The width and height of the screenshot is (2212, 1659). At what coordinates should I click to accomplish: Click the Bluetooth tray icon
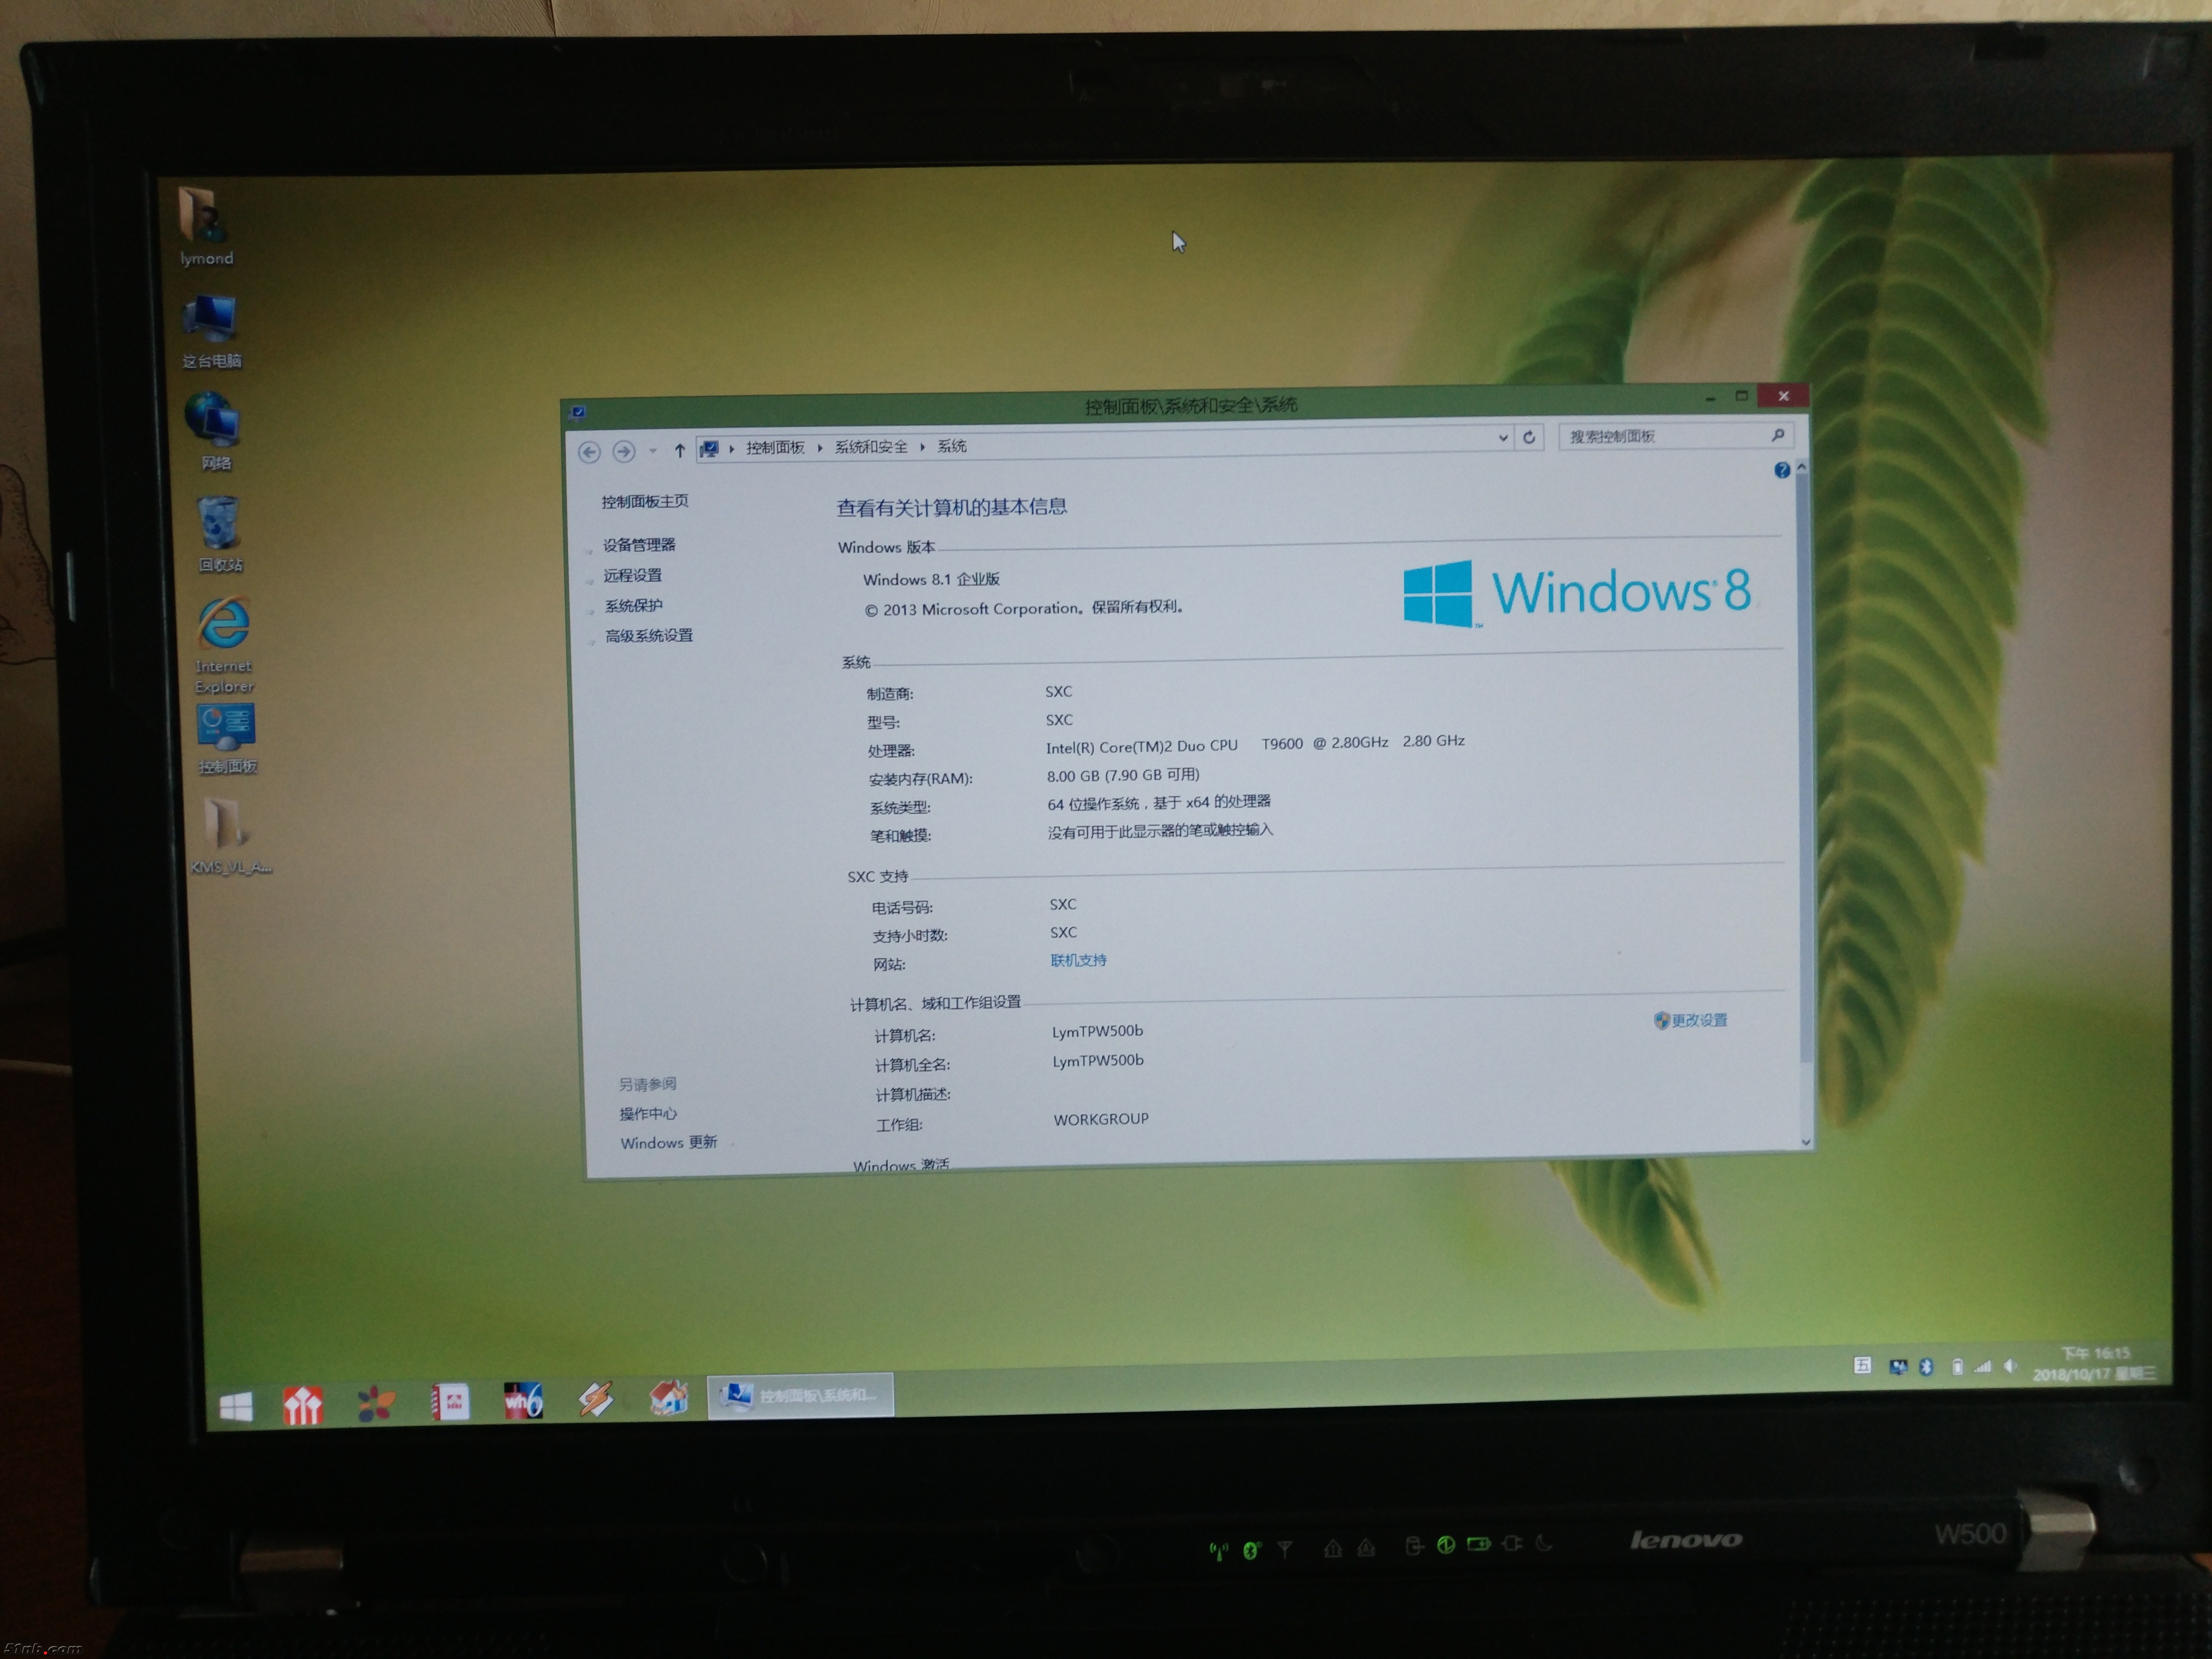click(x=1926, y=1367)
